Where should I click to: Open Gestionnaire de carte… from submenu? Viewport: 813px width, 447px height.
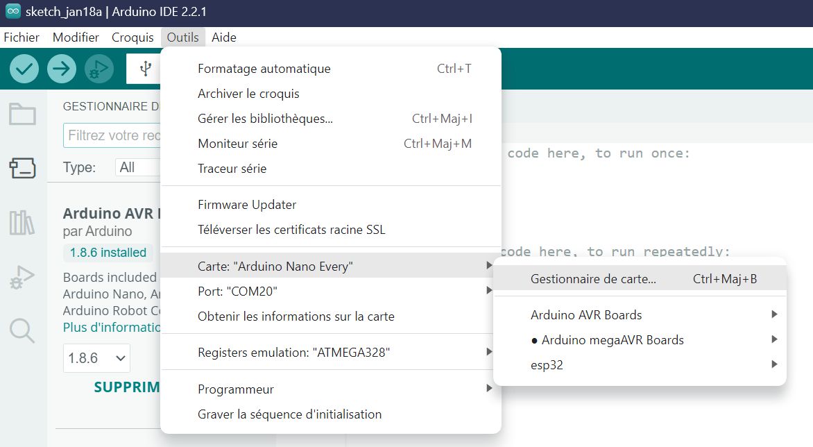tap(640, 279)
